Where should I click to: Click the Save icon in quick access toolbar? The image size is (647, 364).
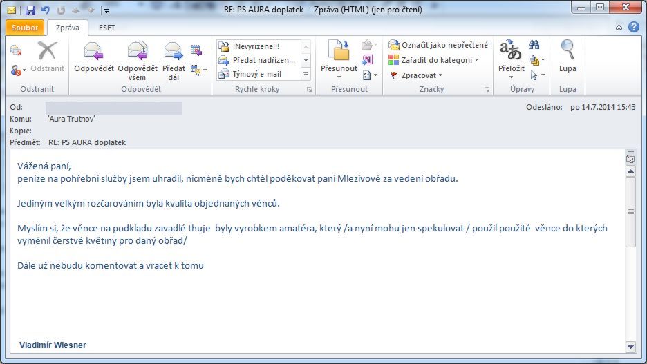coord(30,10)
